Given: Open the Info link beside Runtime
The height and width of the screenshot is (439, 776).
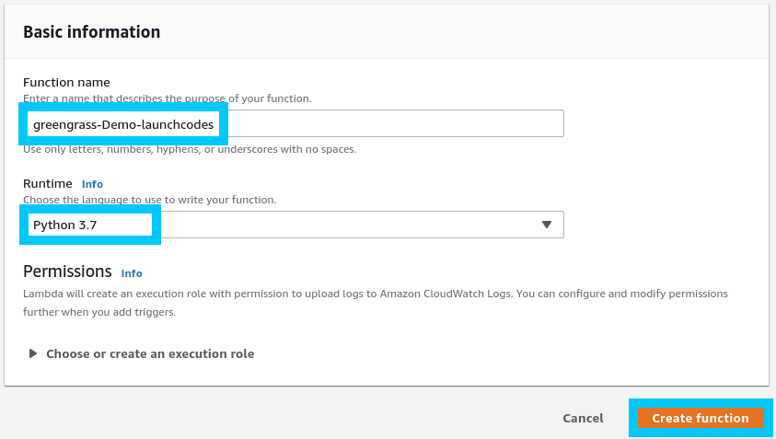Looking at the screenshot, I should (92, 184).
